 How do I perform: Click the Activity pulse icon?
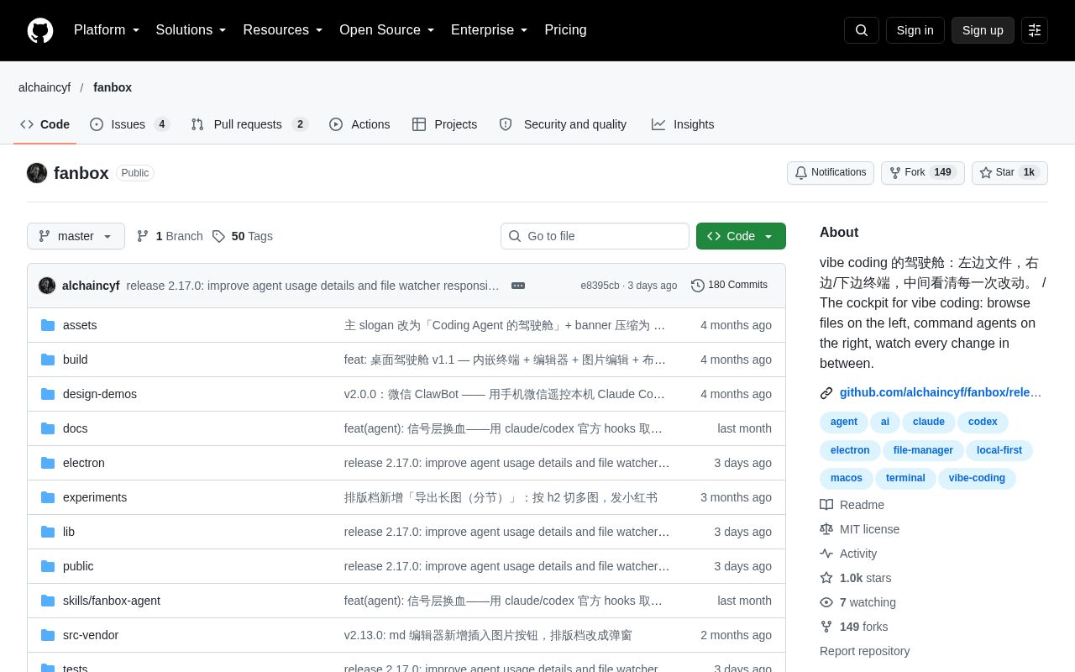pyautogui.click(x=826, y=554)
